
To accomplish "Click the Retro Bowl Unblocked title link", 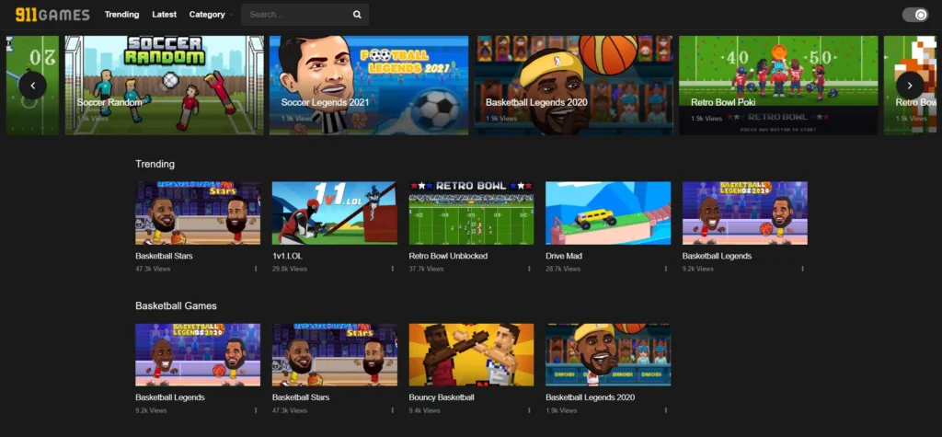I will [448, 256].
